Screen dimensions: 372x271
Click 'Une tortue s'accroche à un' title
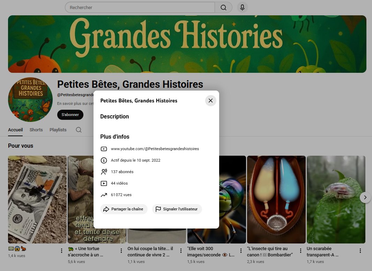(86, 251)
